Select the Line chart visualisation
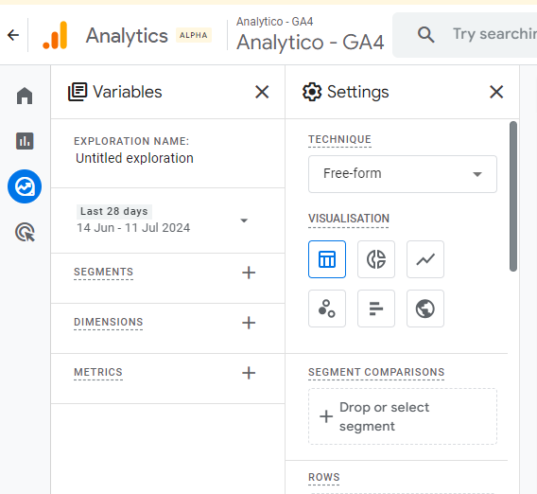This screenshot has width=537, height=494. pos(425,259)
